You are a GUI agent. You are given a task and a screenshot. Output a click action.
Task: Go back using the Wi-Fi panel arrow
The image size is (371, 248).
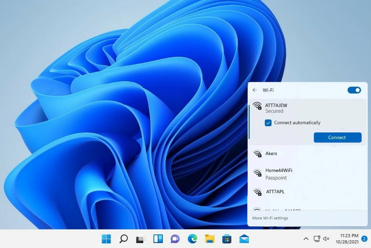click(254, 90)
